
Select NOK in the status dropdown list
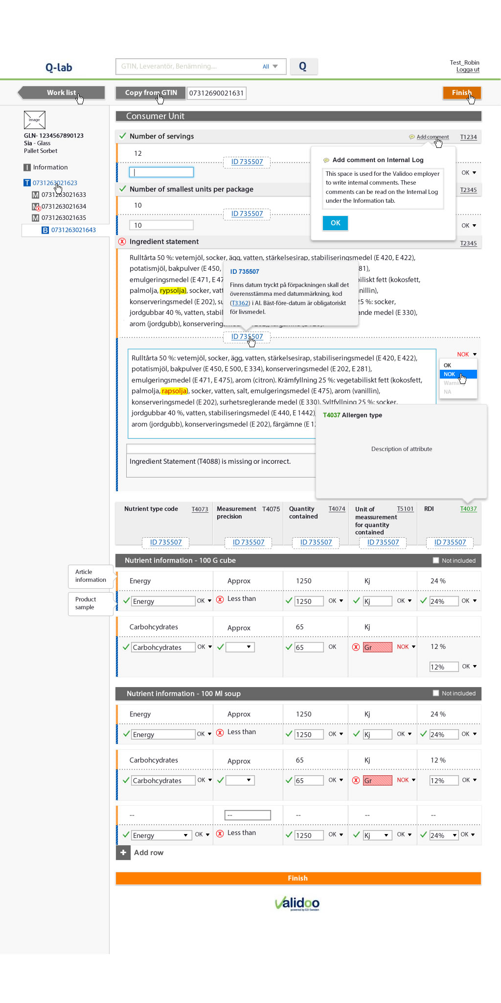point(450,374)
